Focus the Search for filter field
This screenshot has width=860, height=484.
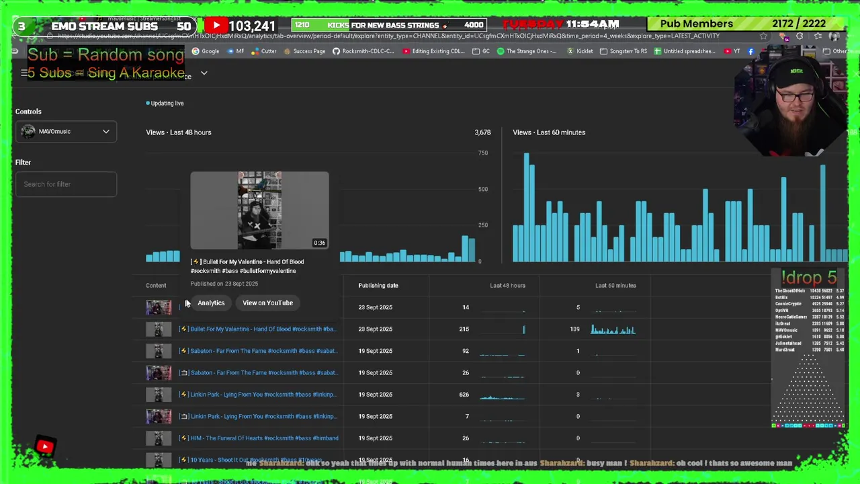pyautogui.click(x=66, y=184)
